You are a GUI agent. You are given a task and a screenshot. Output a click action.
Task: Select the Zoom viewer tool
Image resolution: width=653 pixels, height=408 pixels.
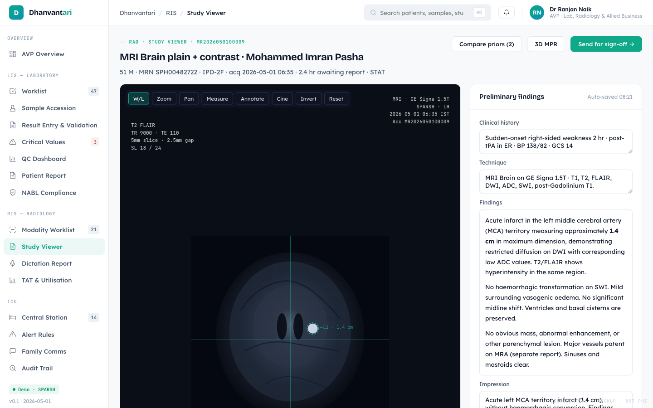point(164,99)
